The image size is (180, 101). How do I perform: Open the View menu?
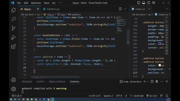click(46, 3)
